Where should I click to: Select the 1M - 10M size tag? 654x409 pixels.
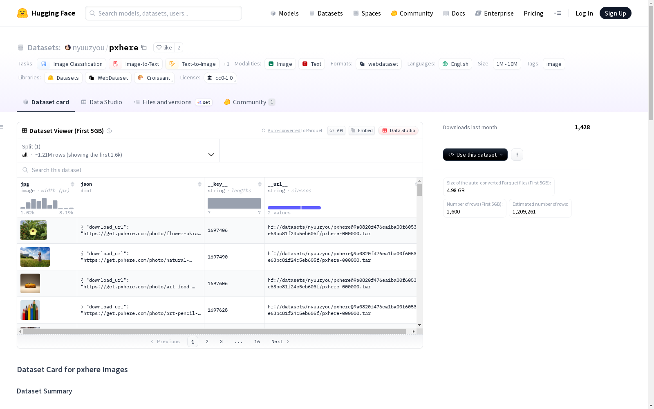pyautogui.click(x=507, y=64)
